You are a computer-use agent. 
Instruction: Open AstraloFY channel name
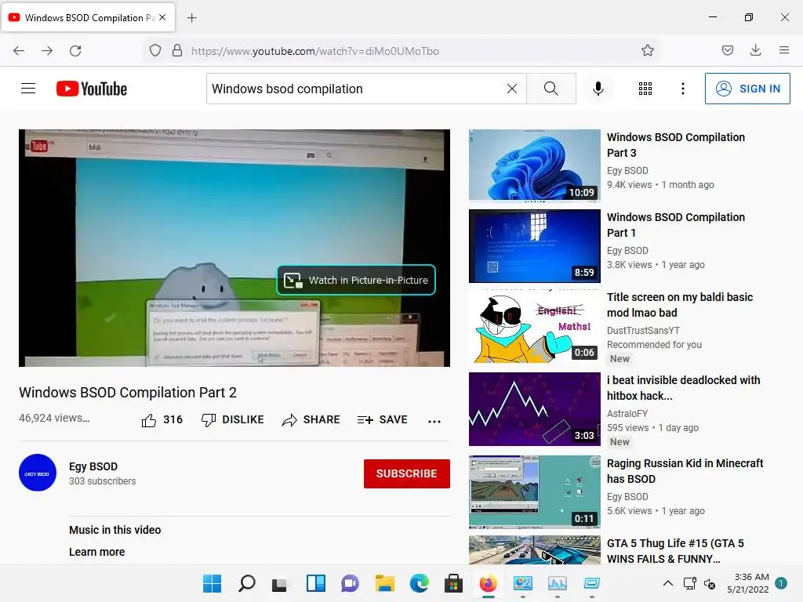click(627, 414)
